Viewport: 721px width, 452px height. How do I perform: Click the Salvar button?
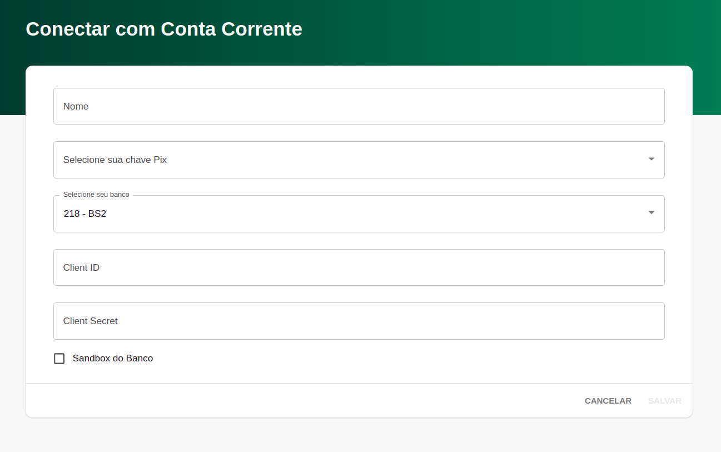pyautogui.click(x=664, y=401)
